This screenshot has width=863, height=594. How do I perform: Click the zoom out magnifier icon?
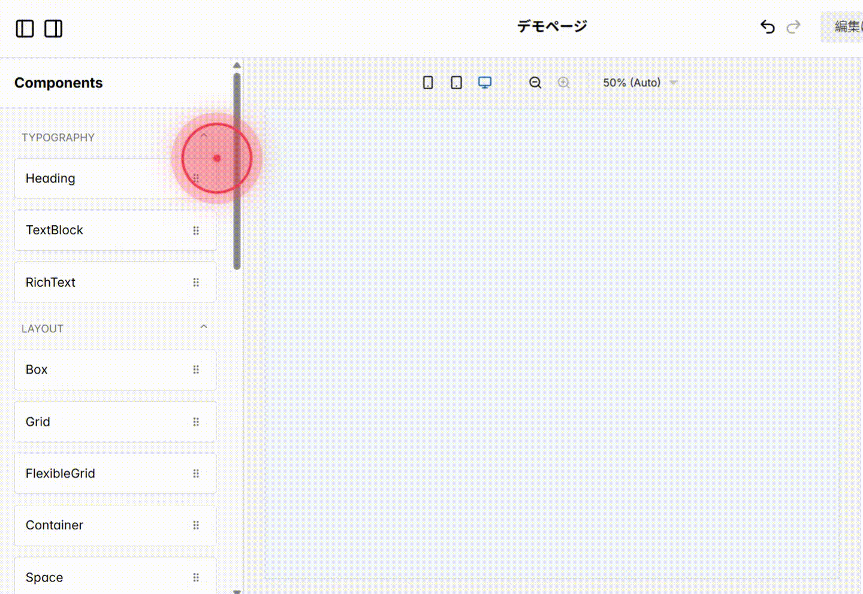[535, 82]
